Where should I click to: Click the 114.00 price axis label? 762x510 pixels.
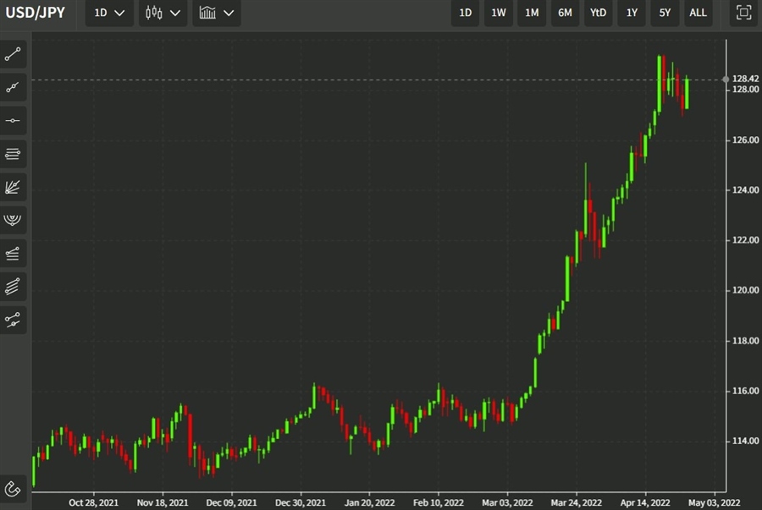pos(745,441)
